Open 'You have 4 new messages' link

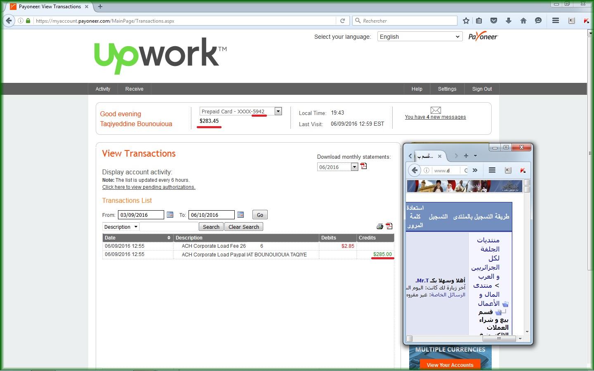pyautogui.click(x=435, y=117)
